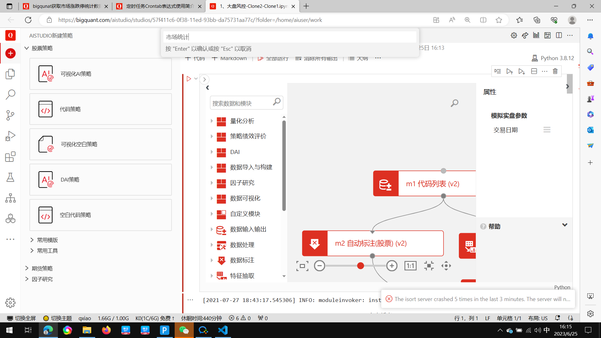The width and height of the screenshot is (601, 338).
Task: Collapse the 股票策略 section
Action: pyautogui.click(x=27, y=48)
